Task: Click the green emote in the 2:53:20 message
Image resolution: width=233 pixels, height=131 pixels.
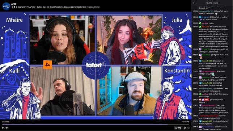Action: [213, 74]
